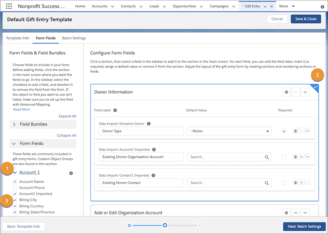Switch to the Batch Settings tab
Screen dimensions: 328x234
pyautogui.click(x=74, y=38)
